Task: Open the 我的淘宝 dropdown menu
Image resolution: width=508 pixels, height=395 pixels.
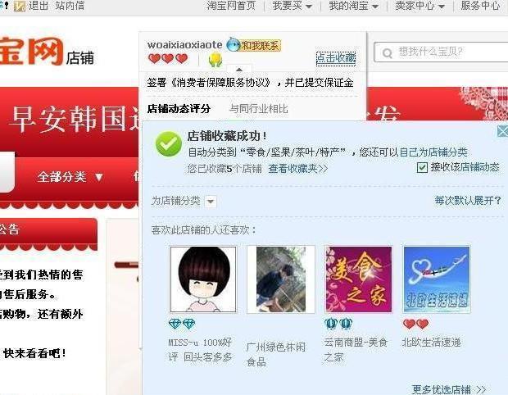Action: click(x=353, y=6)
